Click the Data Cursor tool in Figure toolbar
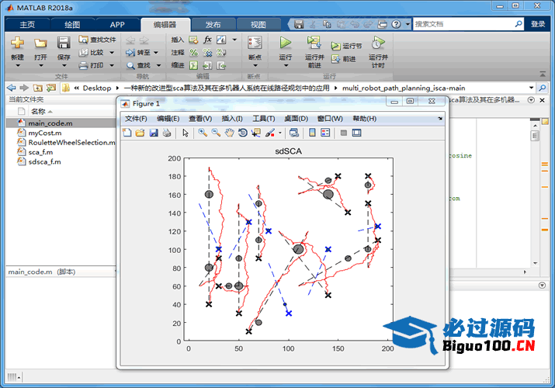This screenshot has height=388, width=555. (256, 133)
